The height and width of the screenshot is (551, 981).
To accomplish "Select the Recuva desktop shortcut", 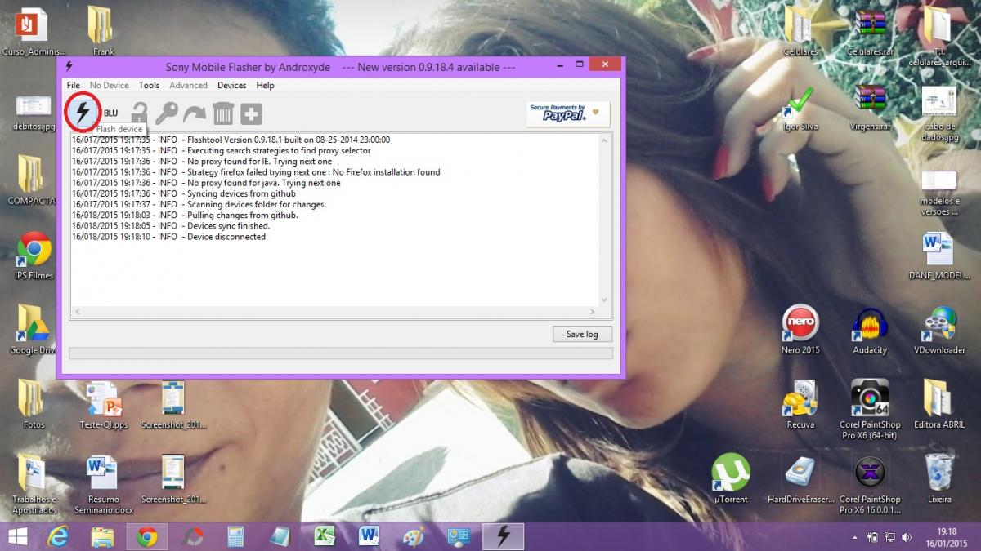I will pyautogui.click(x=800, y=405).
